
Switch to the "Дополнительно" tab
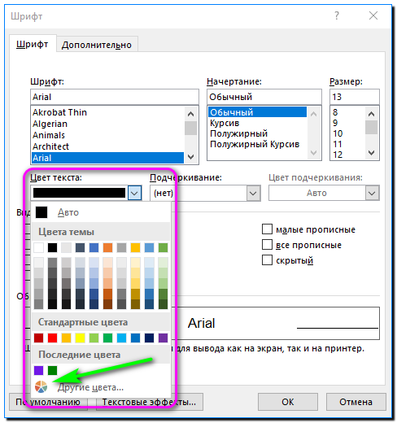click(x=97, y=45)
